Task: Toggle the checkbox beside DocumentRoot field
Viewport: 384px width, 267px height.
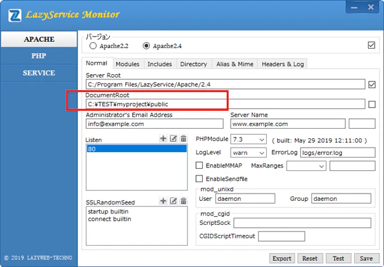Action: [x=372, y=104]
